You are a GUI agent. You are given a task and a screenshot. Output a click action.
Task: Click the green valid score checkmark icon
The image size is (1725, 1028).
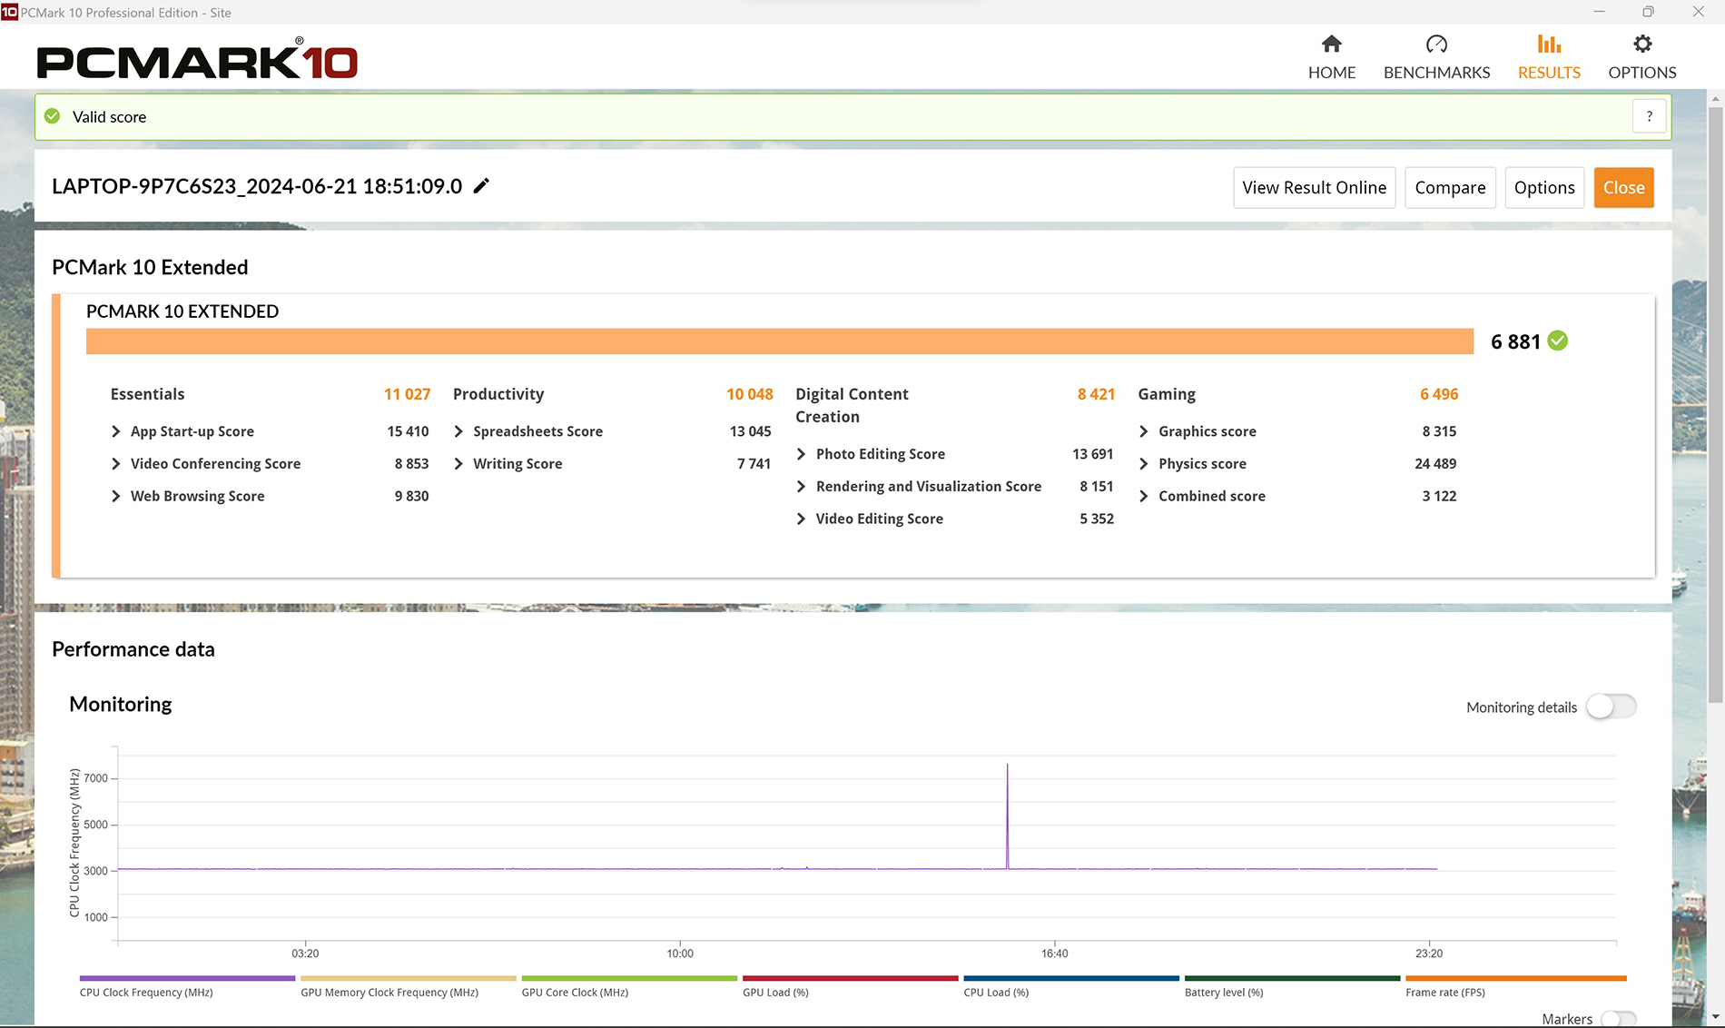pos(53,116)
